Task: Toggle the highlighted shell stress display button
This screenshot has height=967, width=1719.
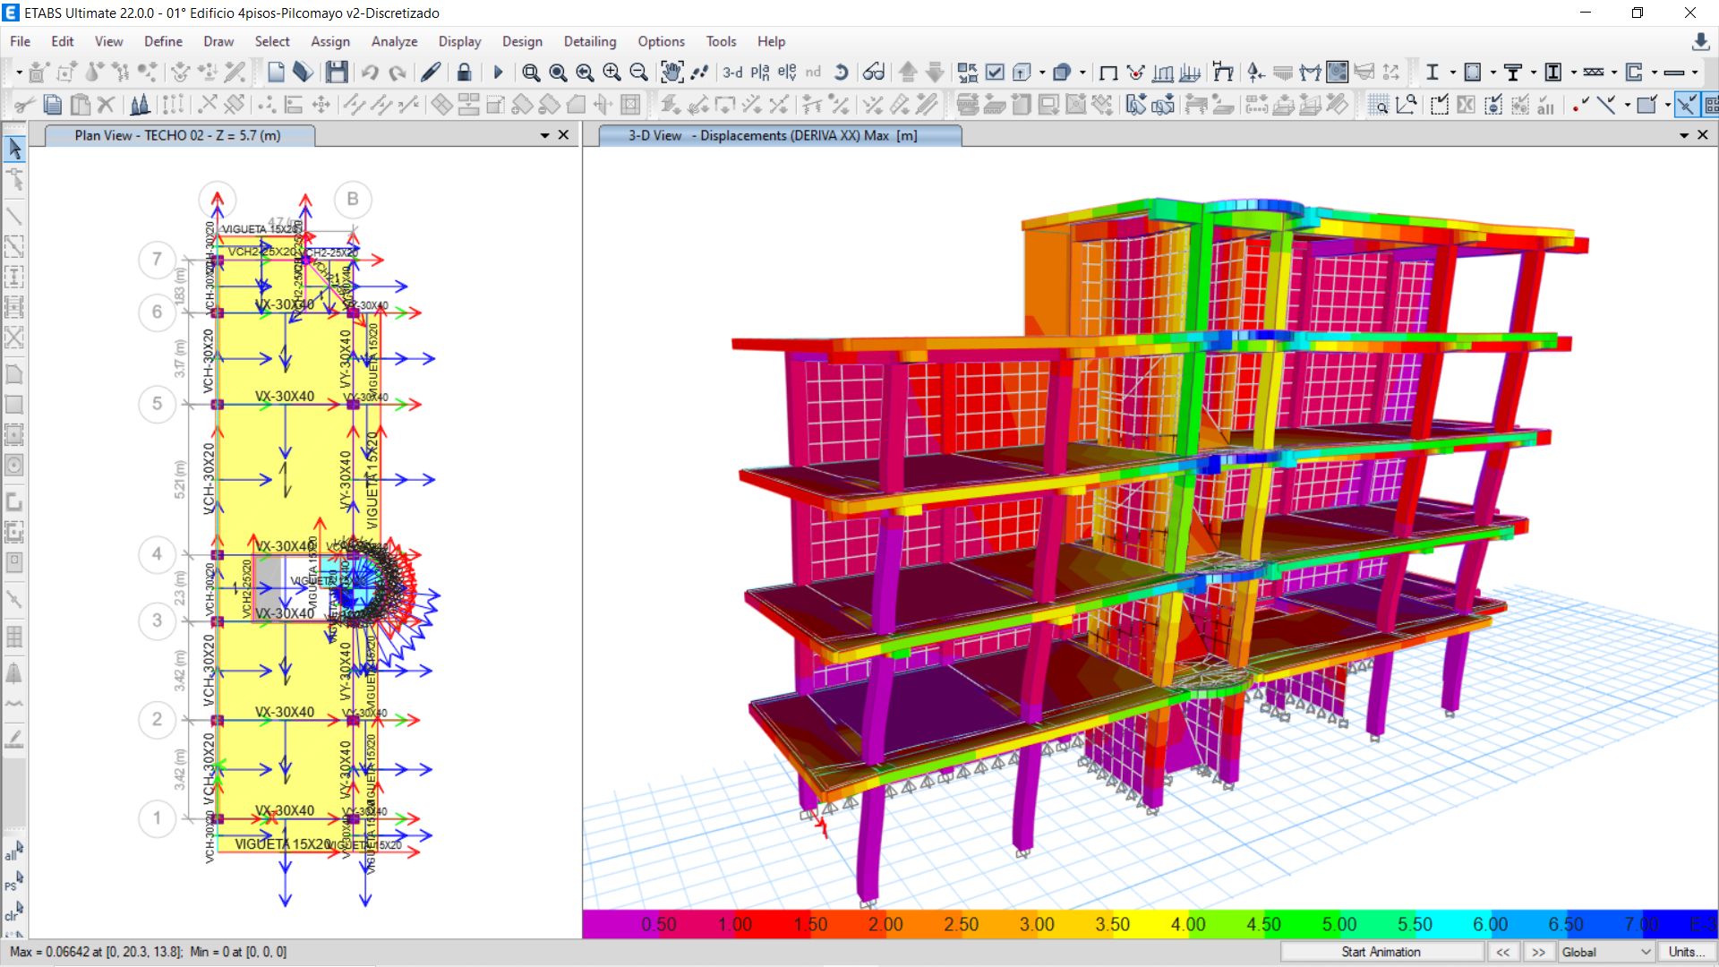Action: (1337, 73)
